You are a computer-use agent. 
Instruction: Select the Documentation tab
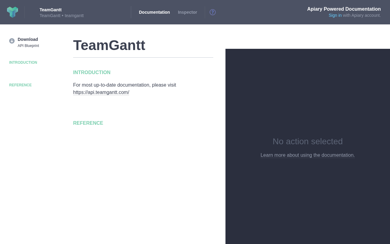[154, 12]
